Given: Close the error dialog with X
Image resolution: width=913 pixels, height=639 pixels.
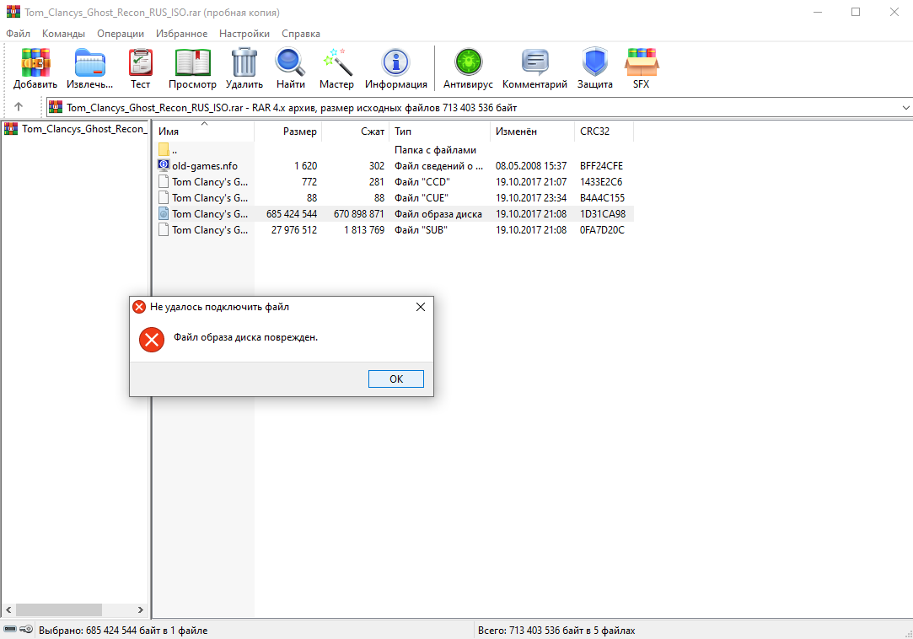Looking at the screenshot, I should [421, 307].
